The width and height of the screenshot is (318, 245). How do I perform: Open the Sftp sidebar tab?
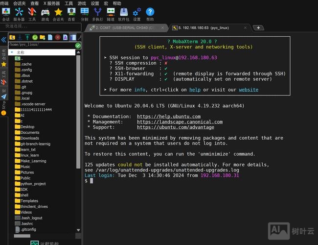click(x=3, y=108)
